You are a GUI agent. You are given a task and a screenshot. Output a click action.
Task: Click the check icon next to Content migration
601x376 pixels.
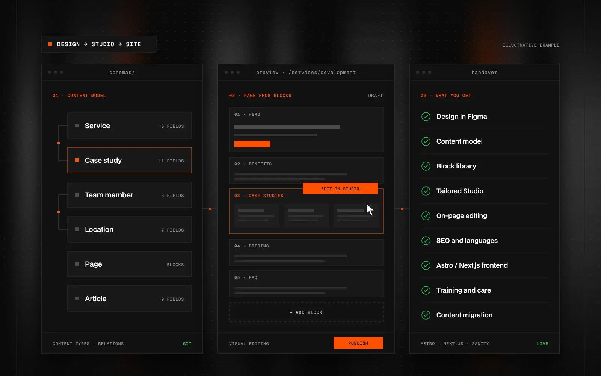426,315
